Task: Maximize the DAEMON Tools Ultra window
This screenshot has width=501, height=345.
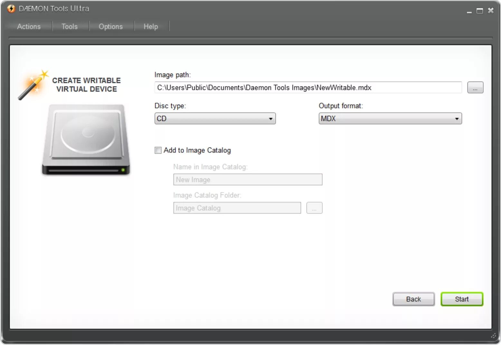Action: tap(480, 11)
